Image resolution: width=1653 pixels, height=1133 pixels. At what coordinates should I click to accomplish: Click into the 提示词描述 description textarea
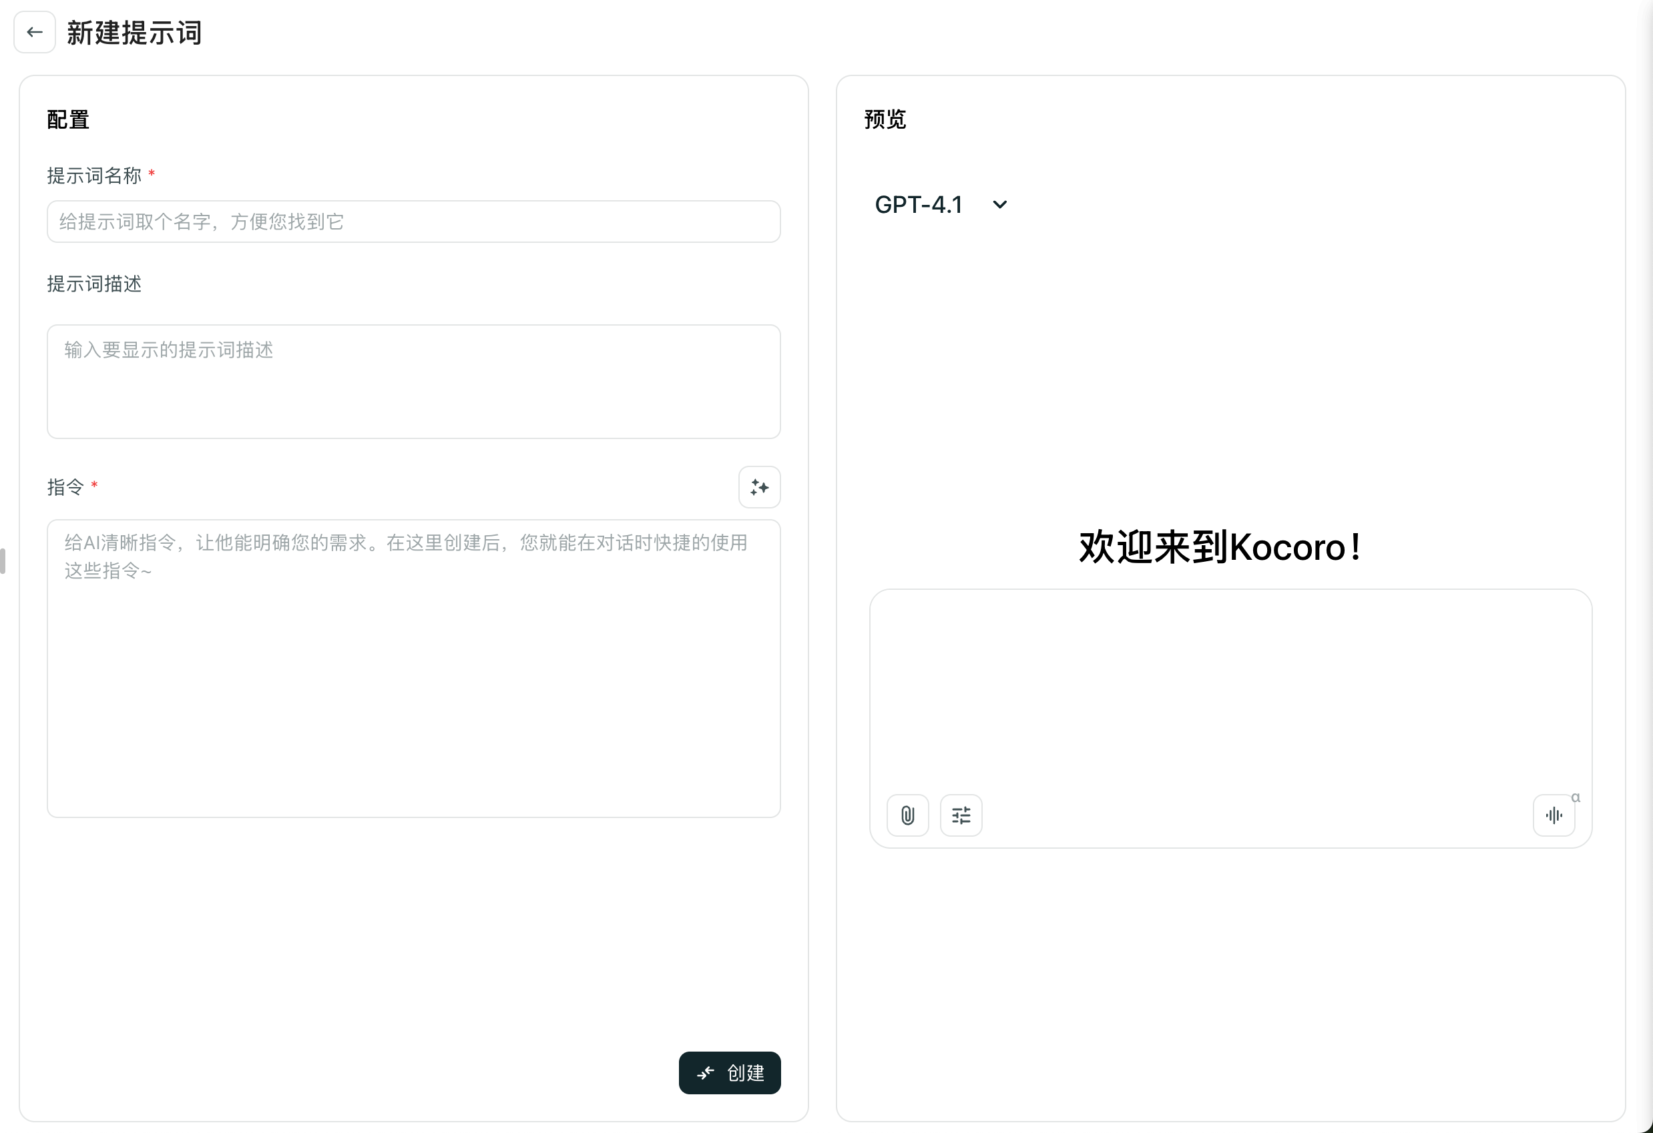[413, 382]
